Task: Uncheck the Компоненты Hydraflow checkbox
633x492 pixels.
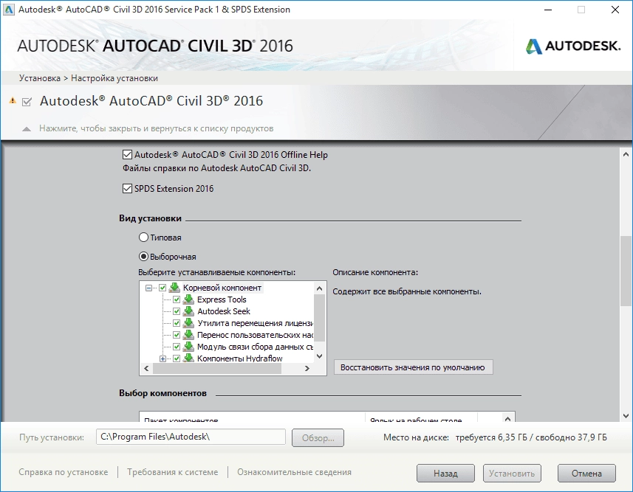Action: [177, 358]
